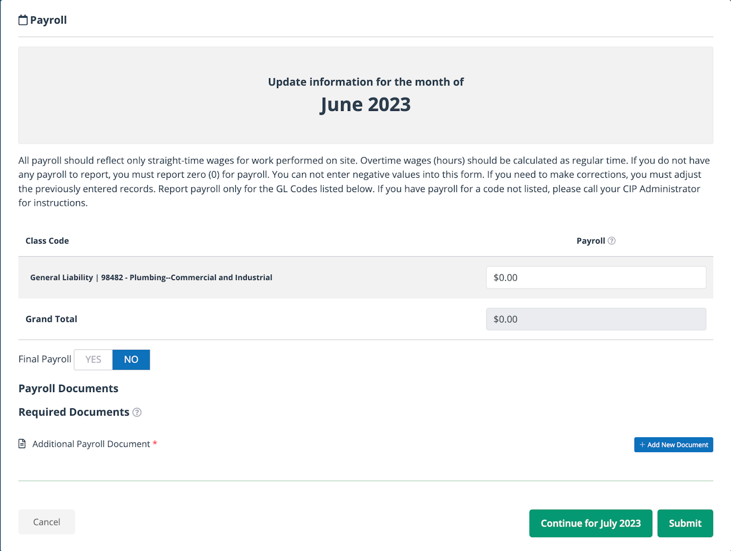Click the plus icon on Add New Document
The height and width of the screenshot is (551, 731).
pos(642,445)
